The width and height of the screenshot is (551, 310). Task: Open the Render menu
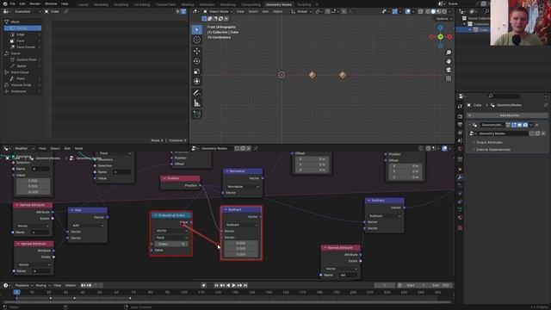click(34, 3)
